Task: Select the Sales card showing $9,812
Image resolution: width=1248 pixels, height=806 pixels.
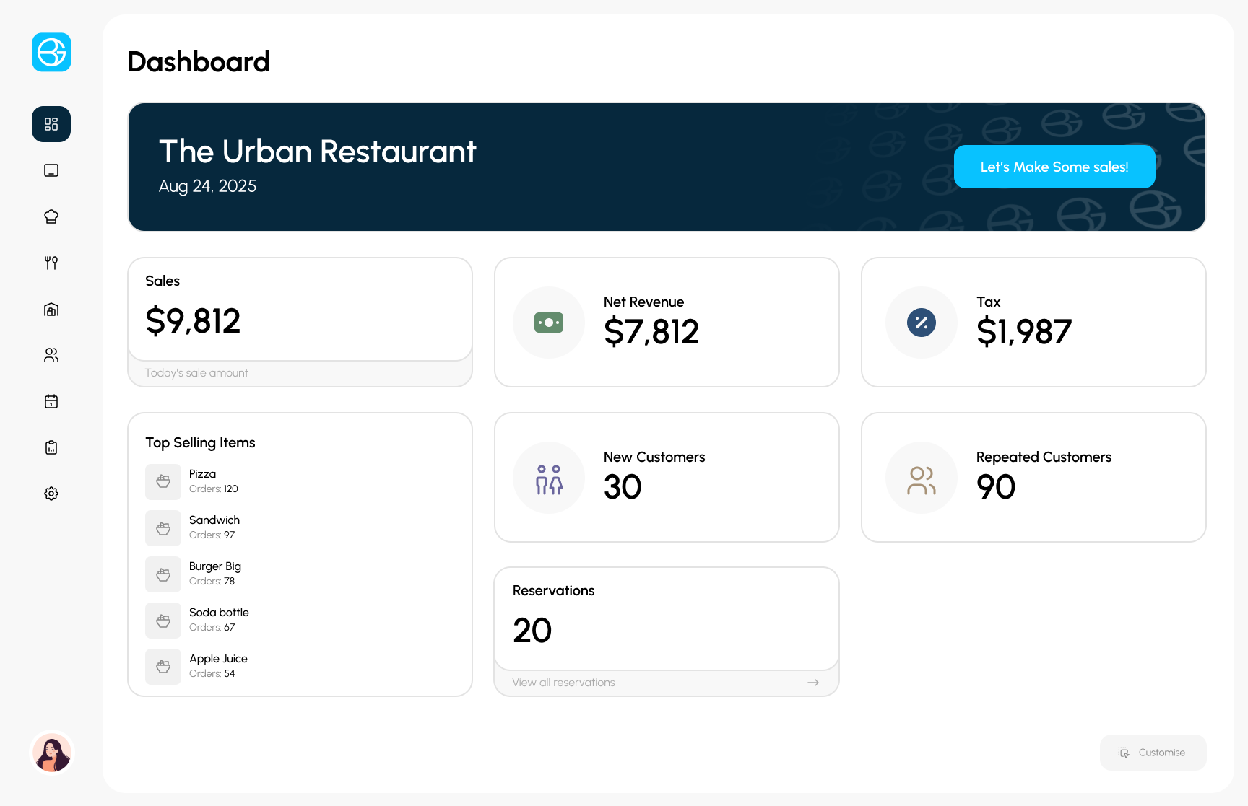Action: point(300,308)
